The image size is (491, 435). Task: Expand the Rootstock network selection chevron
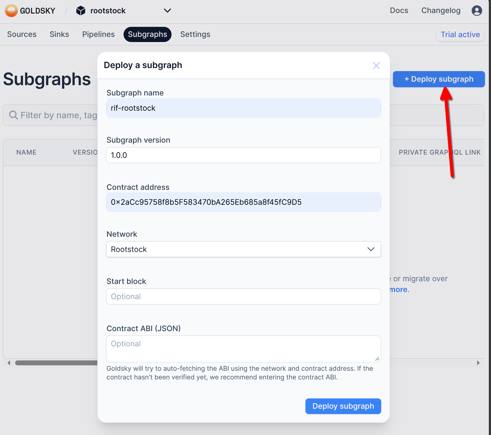point(371,249)
